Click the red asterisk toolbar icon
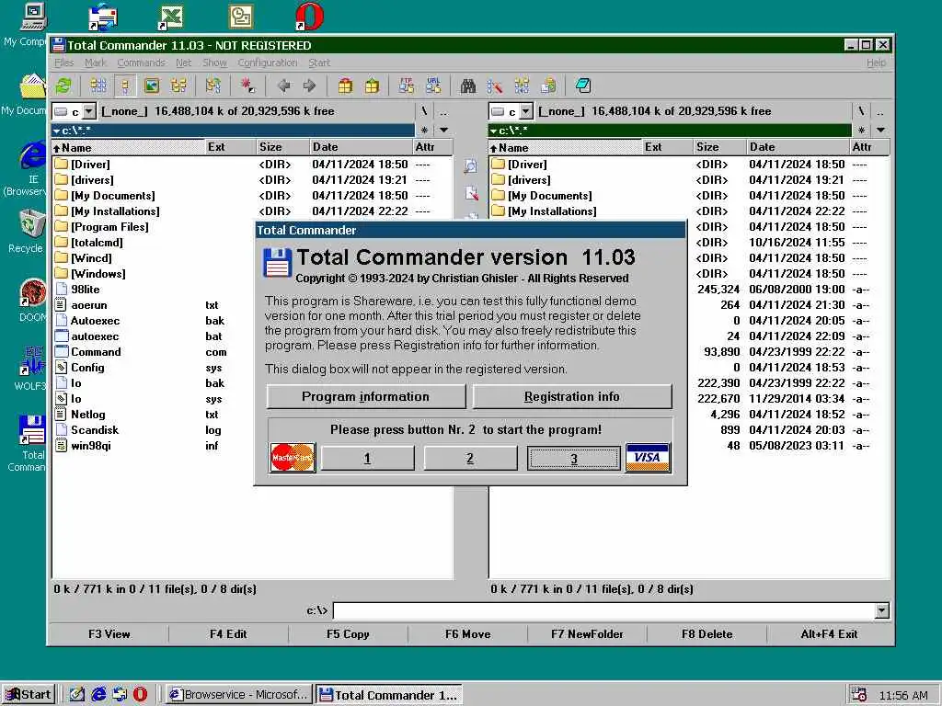Image resolution: width=942 pixels, height=706 pixels. (x=247, y=85)
